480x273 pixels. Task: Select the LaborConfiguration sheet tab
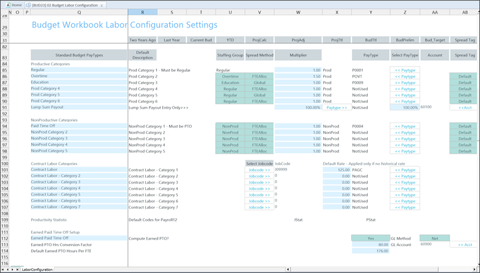tap(38, 269)
